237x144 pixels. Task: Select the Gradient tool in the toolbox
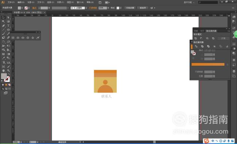(8, 54)
